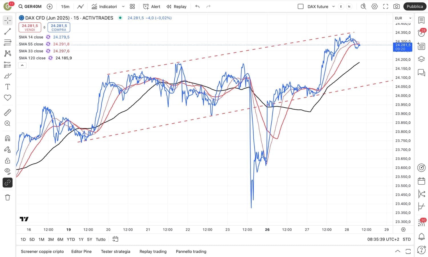
Task: Tick the DAX future layout checkbox
Action: click(x=300, y=7)
